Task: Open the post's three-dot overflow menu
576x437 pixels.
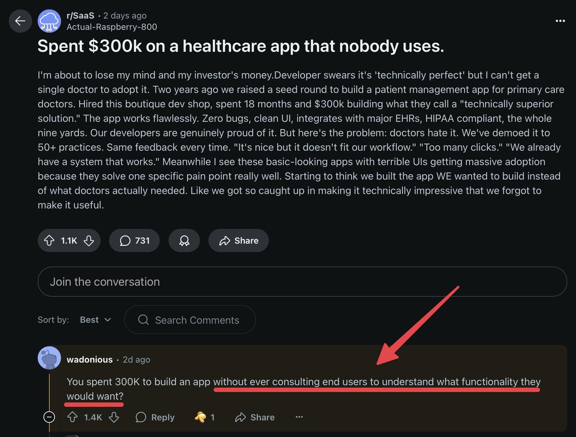Action: (560, 21)
